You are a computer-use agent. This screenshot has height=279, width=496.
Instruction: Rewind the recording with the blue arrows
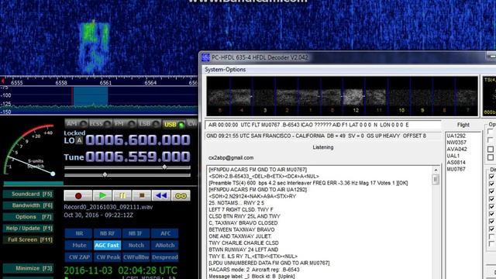click(x=161, y=196)
